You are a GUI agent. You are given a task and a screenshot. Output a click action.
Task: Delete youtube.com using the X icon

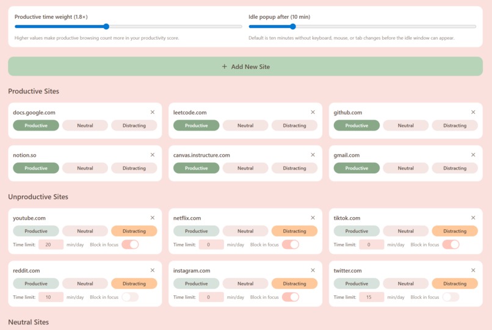tap(153, 218)
